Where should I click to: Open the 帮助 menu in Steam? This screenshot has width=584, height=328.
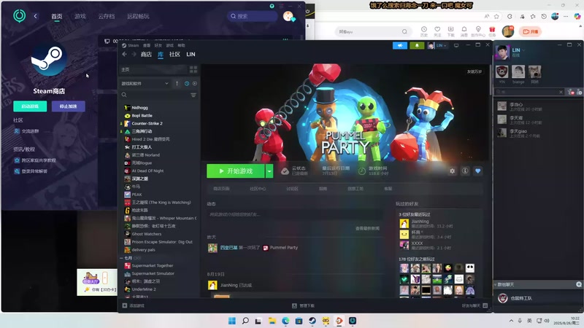(x=181, y=45)
